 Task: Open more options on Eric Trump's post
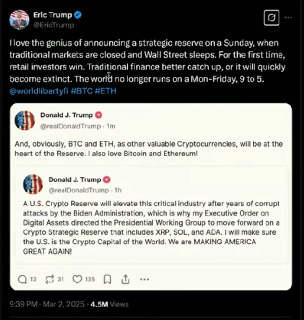click(x=289, y=17)
